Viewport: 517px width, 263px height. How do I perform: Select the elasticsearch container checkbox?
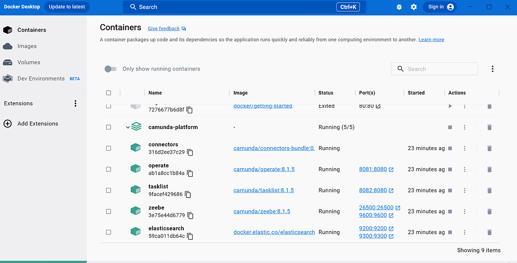tap(109, 232)
